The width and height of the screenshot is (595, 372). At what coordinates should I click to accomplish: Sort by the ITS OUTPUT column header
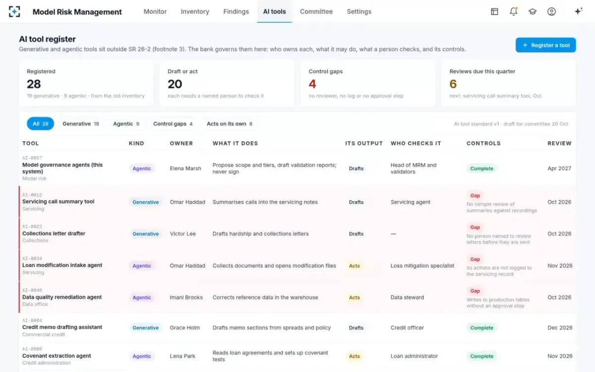364,143
